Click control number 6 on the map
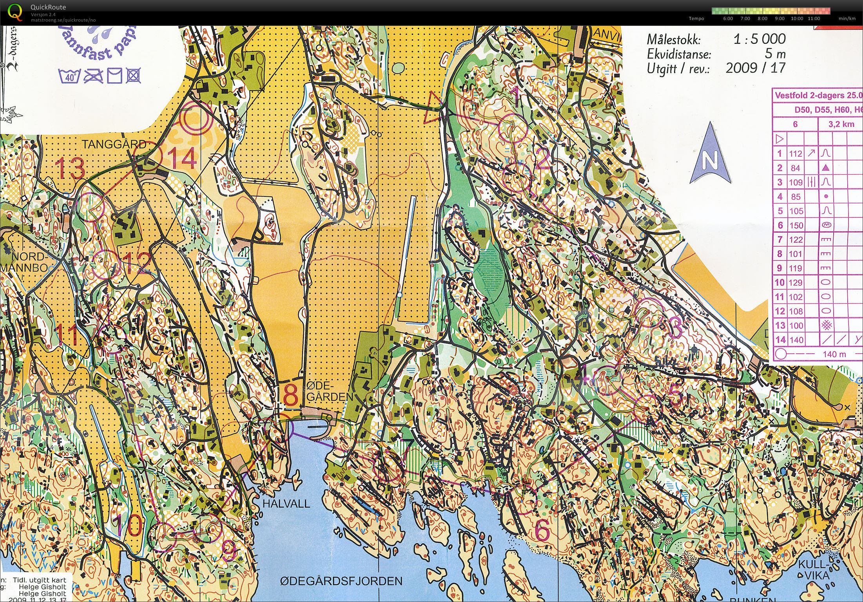Screen dimensions: 863x602 point(542,531)
